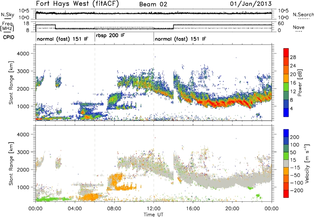Click the 'rbsp 200 IF' CPID label
The height and width of the screenshot is (217, 314).
[110, 36]
